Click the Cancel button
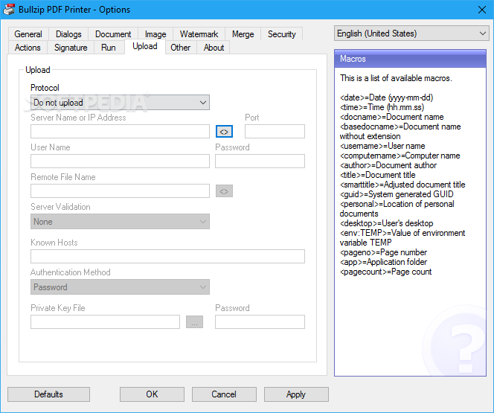The height and width of the screenshot is (413, 494). 224,394
